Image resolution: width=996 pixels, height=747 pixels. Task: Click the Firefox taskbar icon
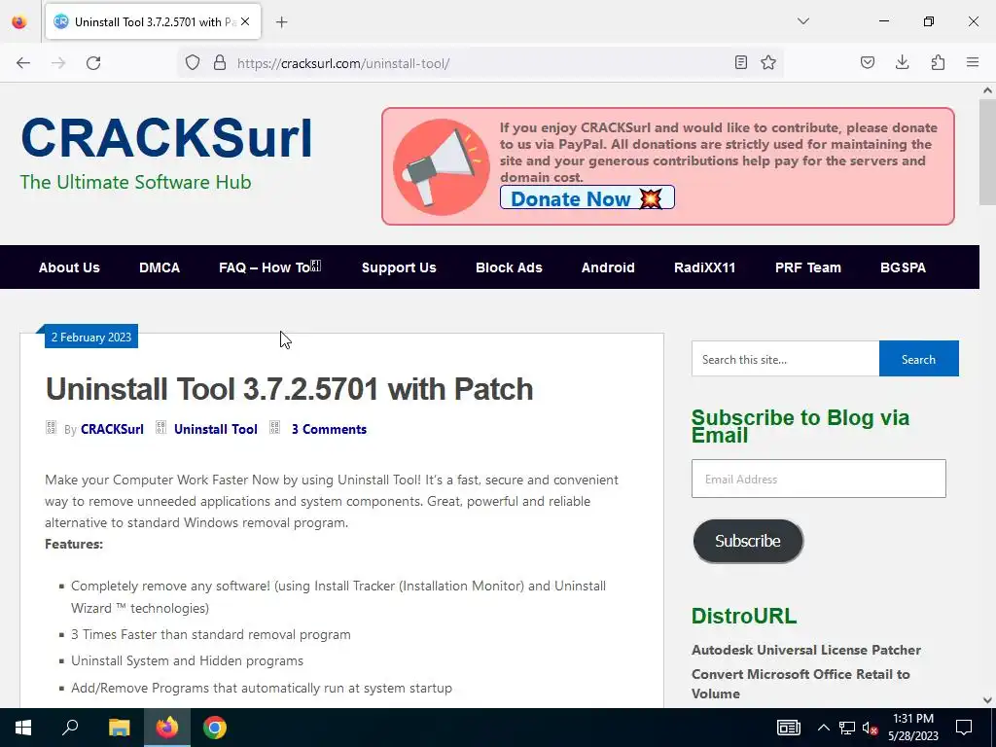tap(167, 728)
